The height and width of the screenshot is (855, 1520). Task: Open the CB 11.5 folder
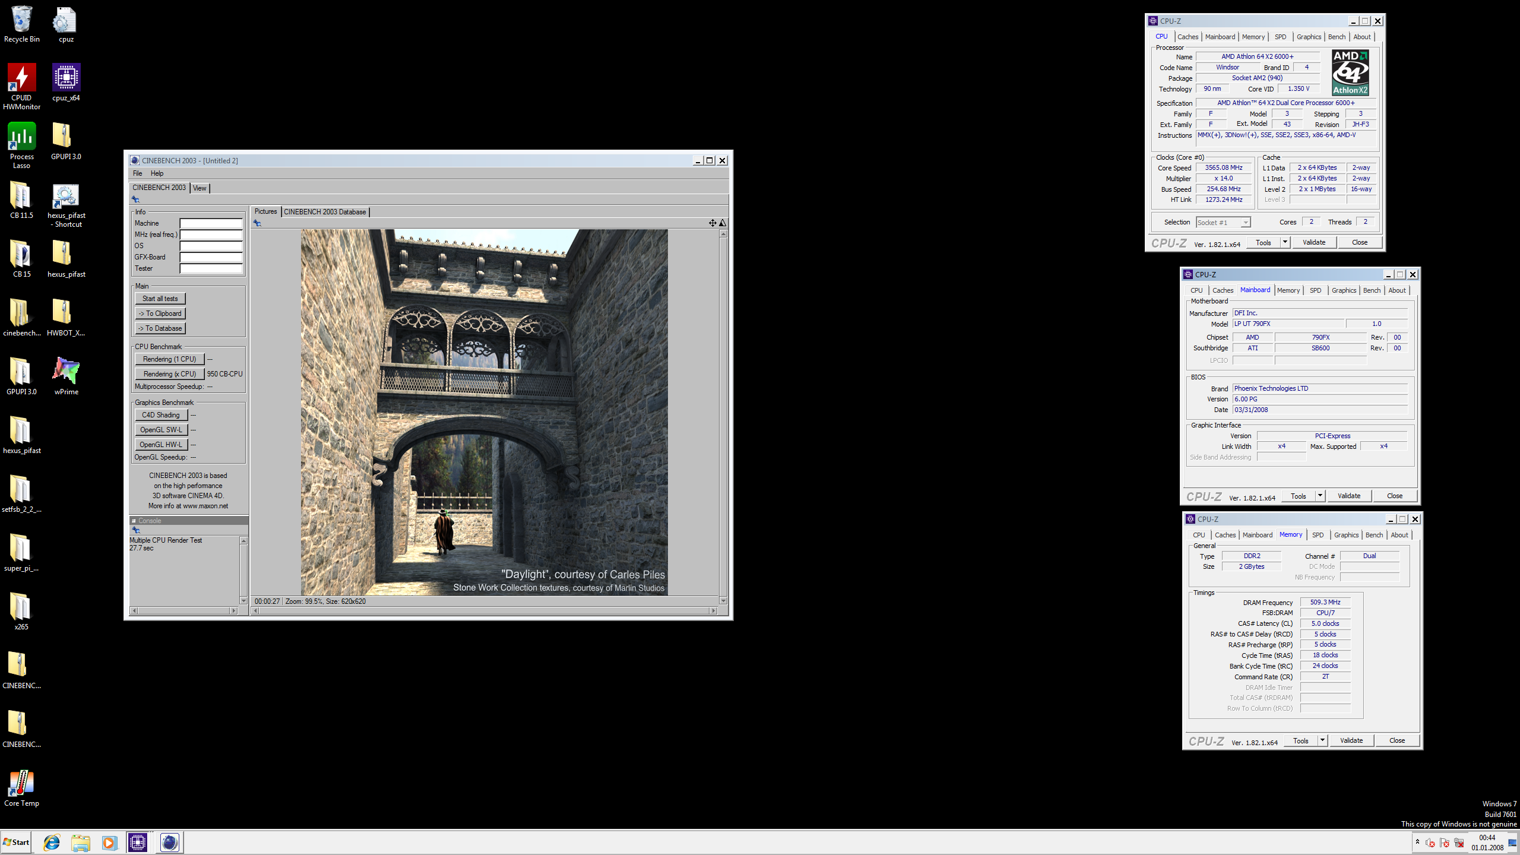click(x=22, y=200)
